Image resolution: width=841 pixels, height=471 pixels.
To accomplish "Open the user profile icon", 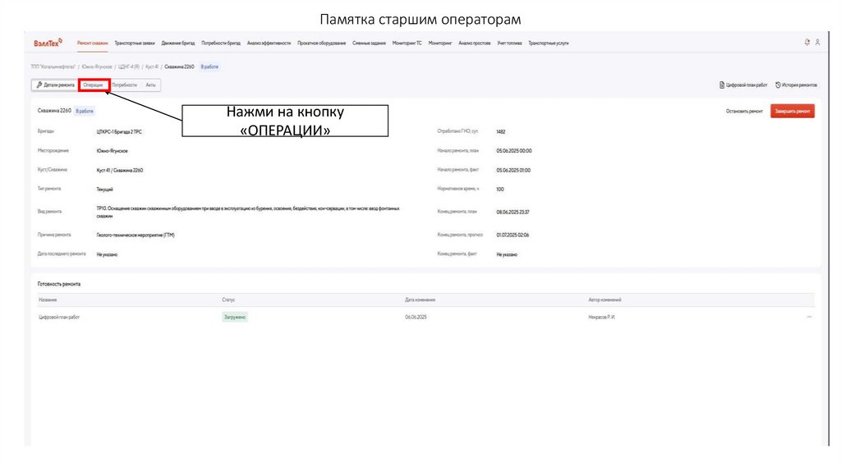I will pyautogui.click(x=817, y=43).
